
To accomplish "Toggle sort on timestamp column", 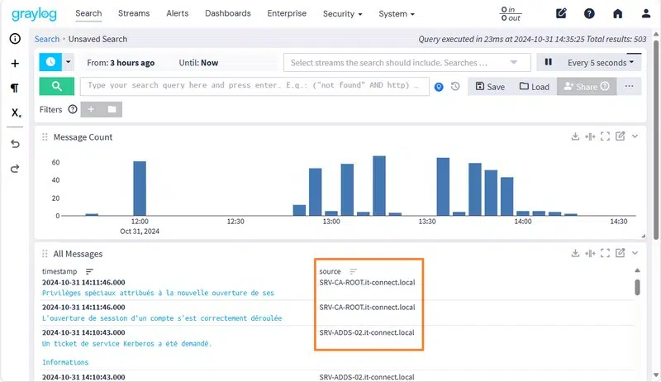I will (90, 271).
